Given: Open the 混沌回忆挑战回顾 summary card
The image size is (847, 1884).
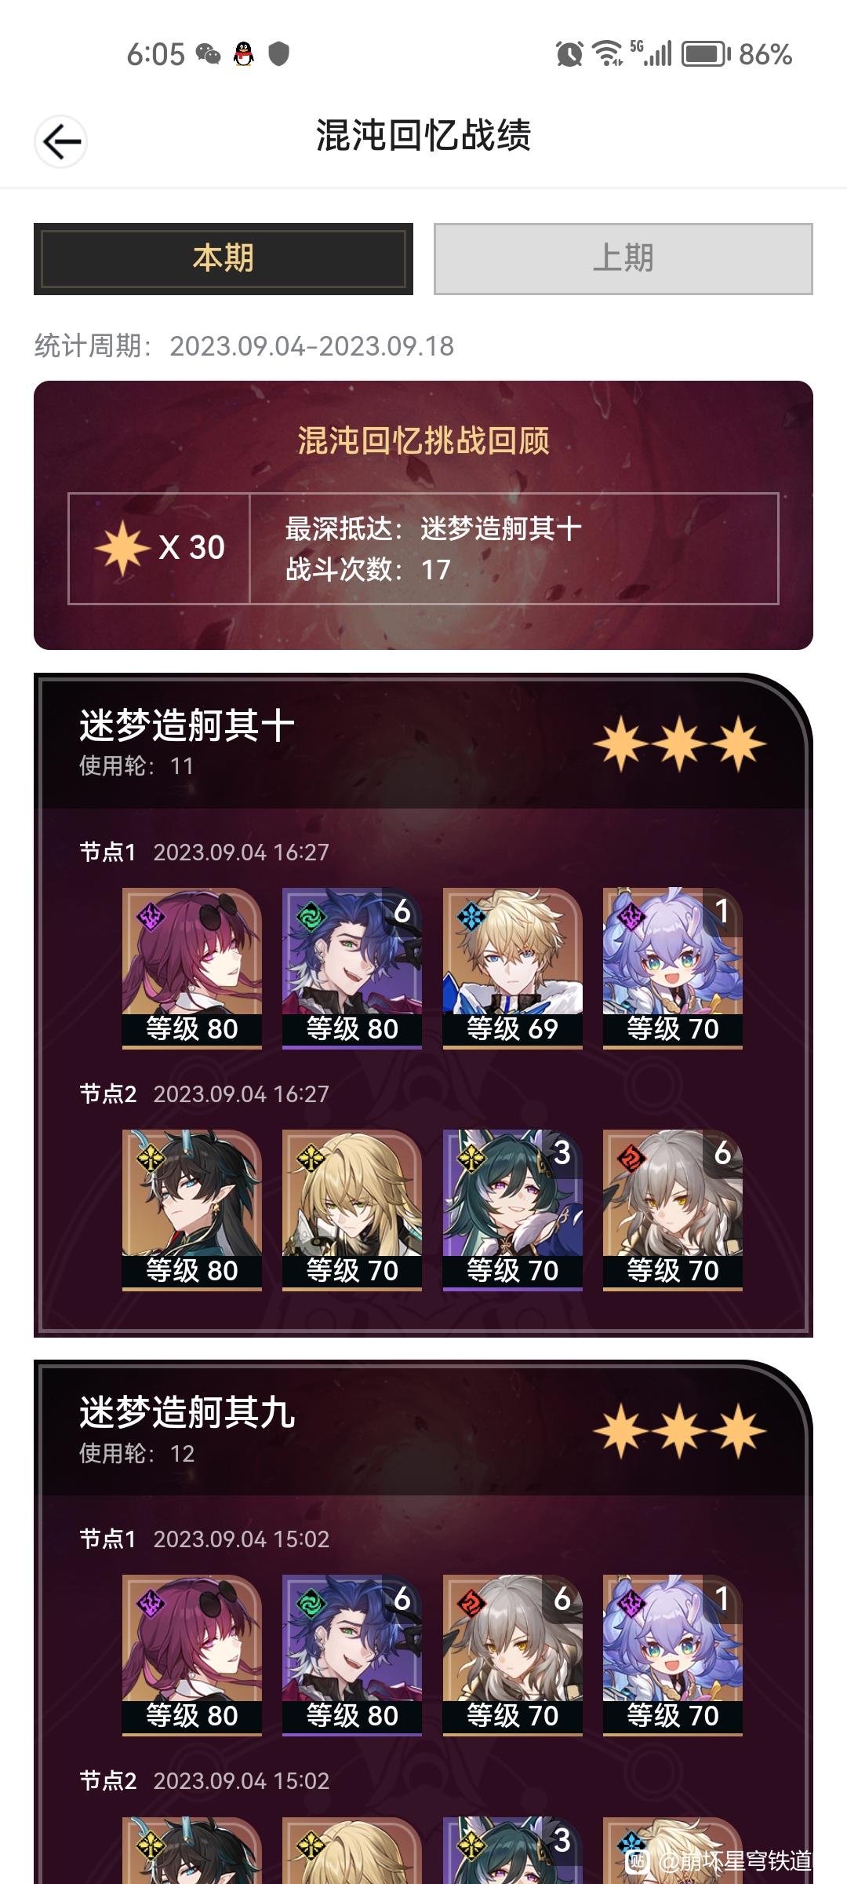Looking at the screenshot, I should (423, 515).
